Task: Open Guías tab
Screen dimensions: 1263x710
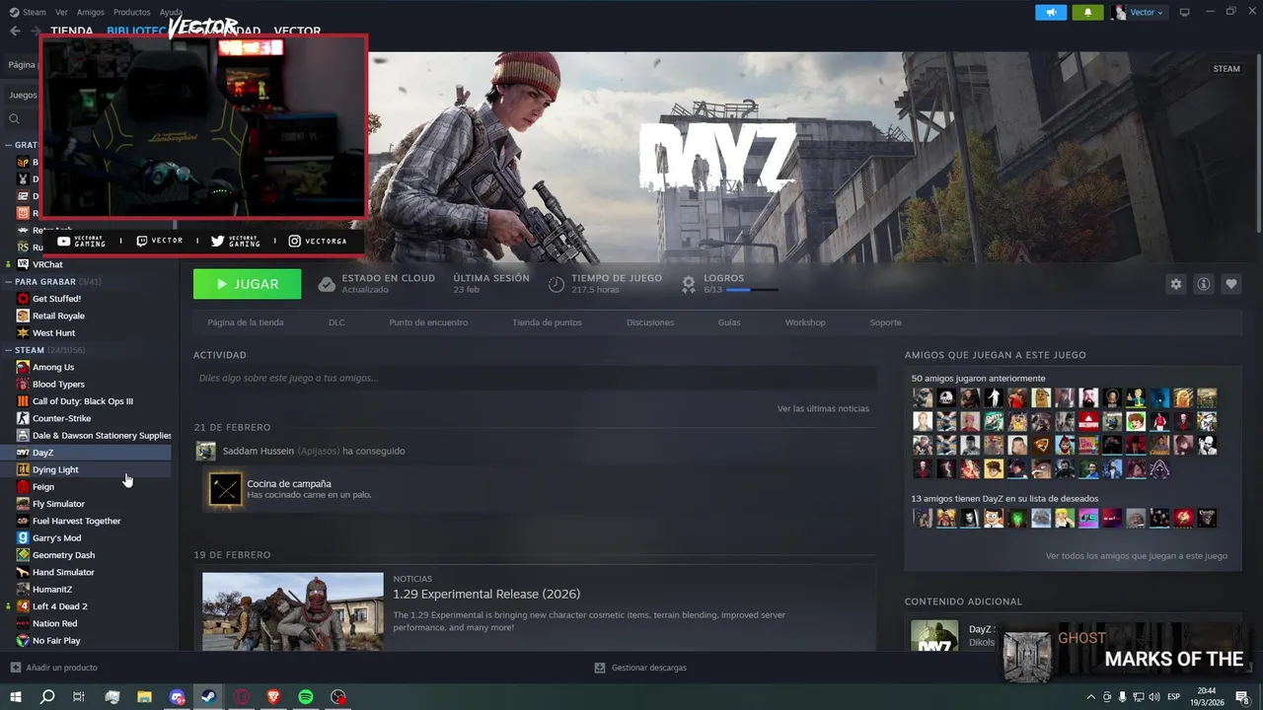Action: pyautogui.click(x=729, y=322)
